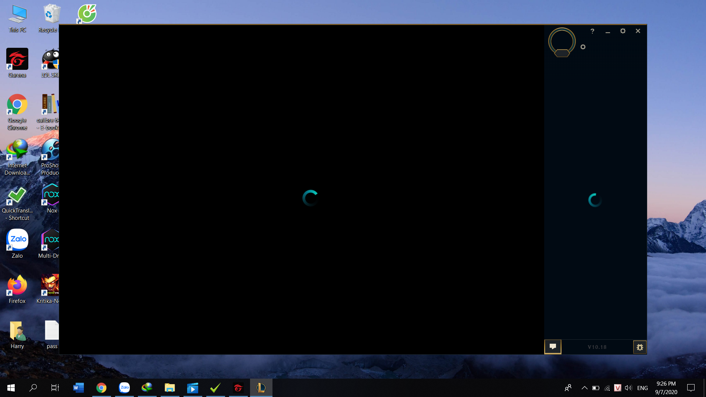Open the Windows Start menu
706x397 pixels.
pyautogui.click(x=11, y=388)
